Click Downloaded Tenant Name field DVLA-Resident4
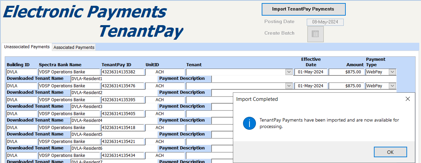Image resolution: width=421 pixels, height=163 pixels. click(x=114, y=121)
